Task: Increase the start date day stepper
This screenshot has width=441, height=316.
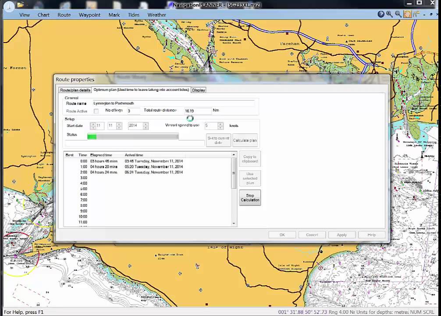Action: (93, 124)
